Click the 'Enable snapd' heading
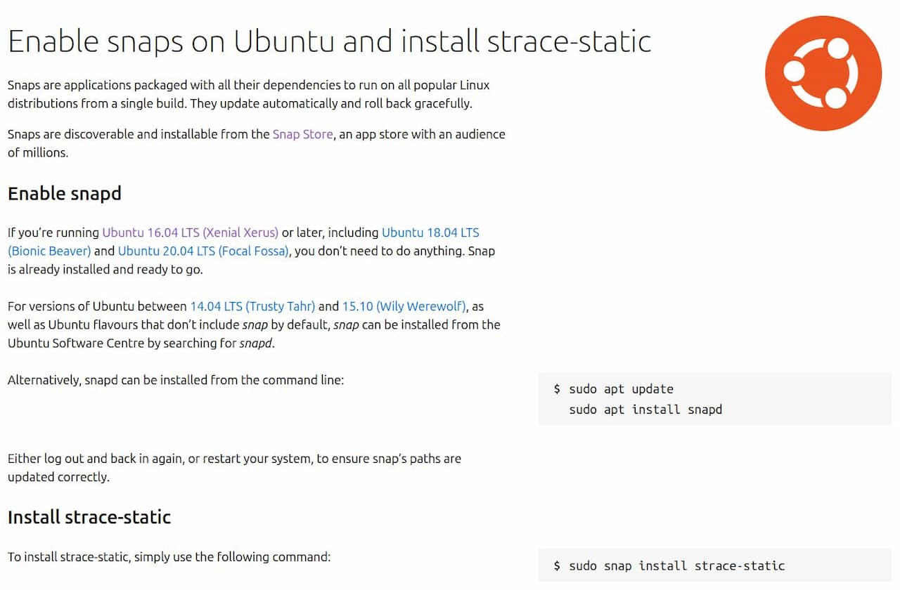 click(x=65, y=193)
